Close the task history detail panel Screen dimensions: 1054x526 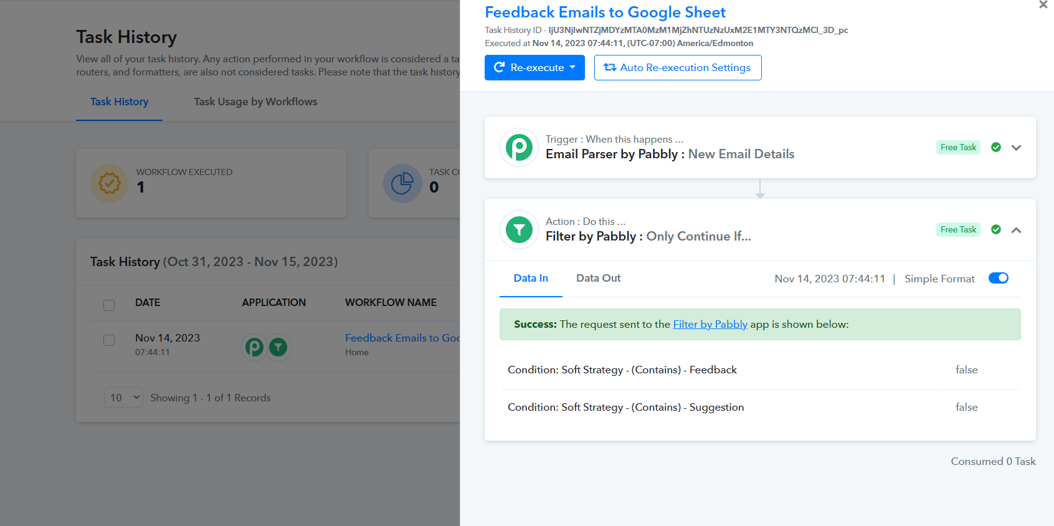1043,5
